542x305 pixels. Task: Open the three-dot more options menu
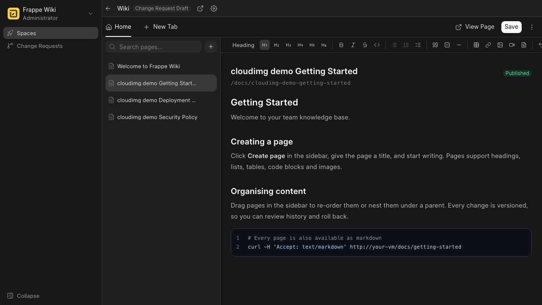pyautogui.click(x=532, y=27)
